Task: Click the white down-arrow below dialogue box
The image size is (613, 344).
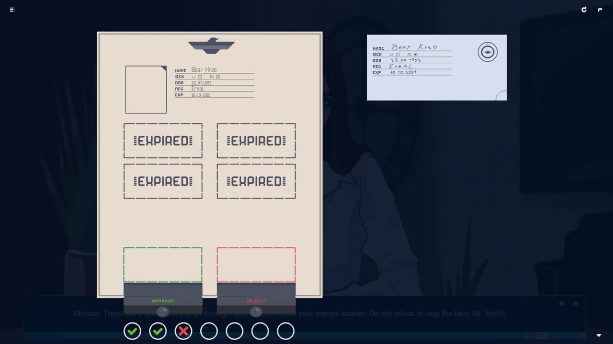Action: pos(599,335)
